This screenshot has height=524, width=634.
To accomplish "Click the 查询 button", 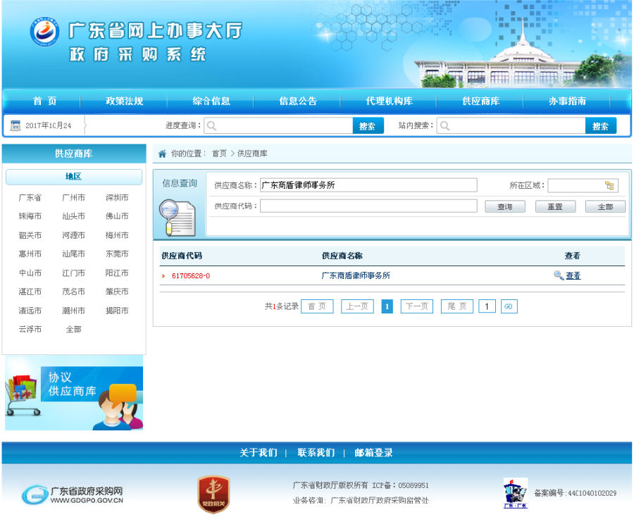I will coord(505,206).
